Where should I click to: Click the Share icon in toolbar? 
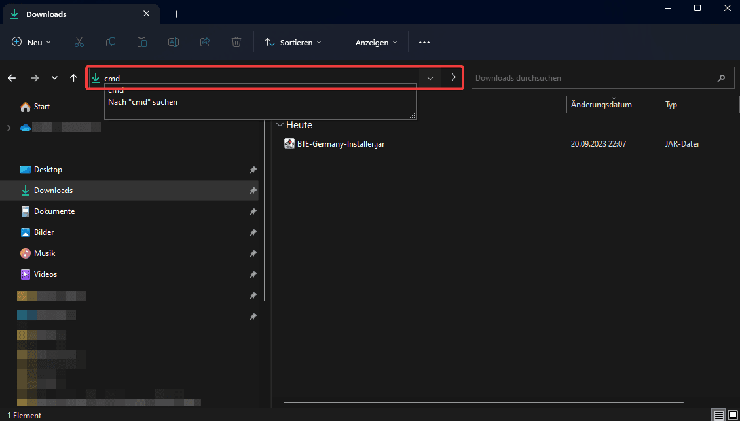click(x=205, y=42)
